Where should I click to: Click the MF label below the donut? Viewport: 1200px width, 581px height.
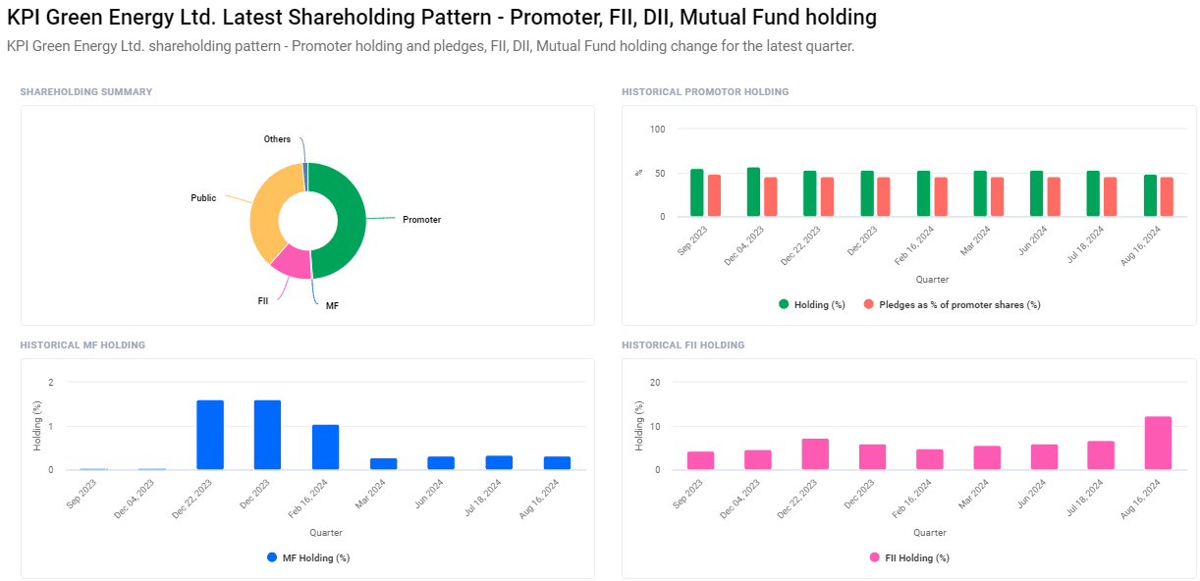[332, 306]
